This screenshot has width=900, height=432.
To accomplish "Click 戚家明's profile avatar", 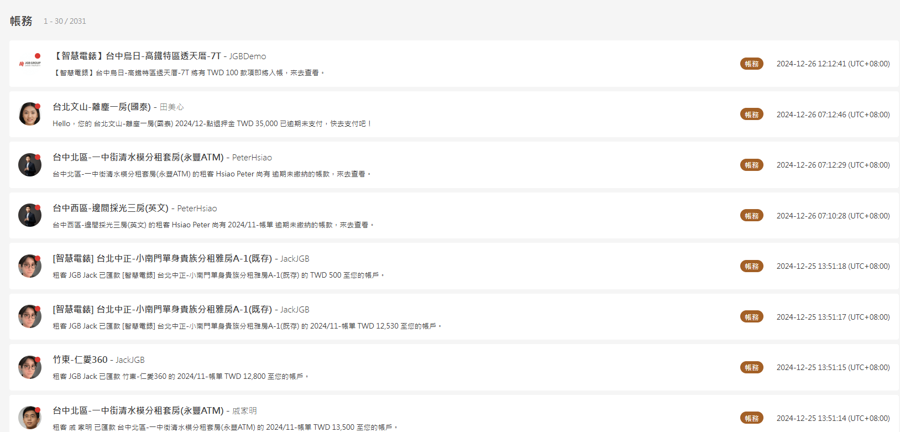I will pyautogui.click(x=30, y=418).
